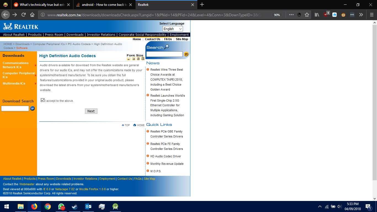Image resolution: width=377 pixels, height=212 pixels.
Task: Open the Windows Start menu
Action: [x=7, y=206]
